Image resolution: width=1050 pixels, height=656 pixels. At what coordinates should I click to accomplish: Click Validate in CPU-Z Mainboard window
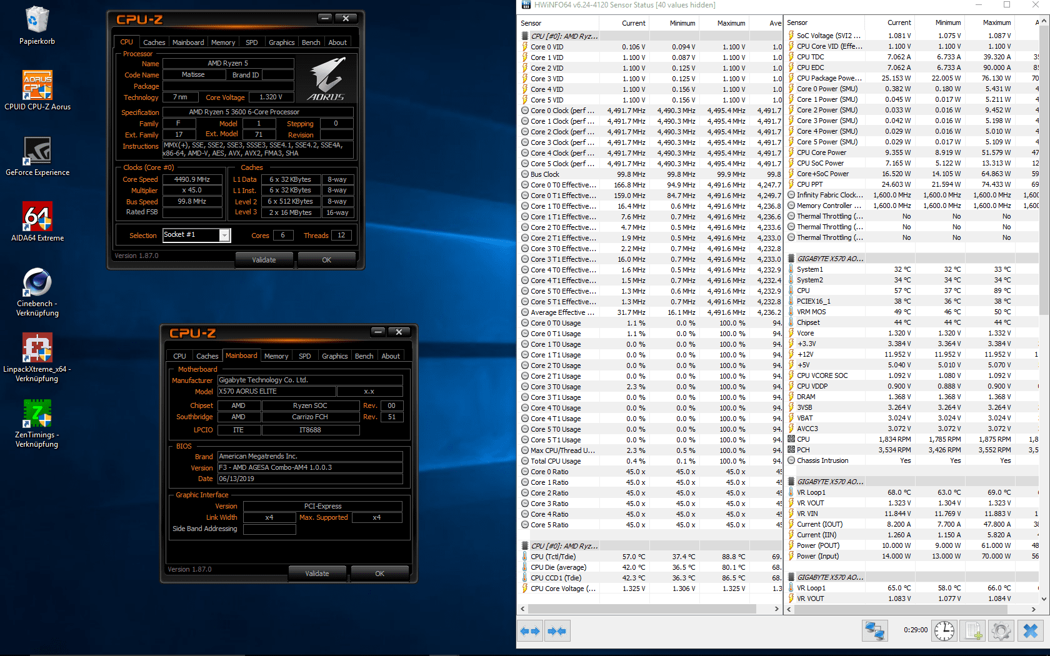[317, 574]
